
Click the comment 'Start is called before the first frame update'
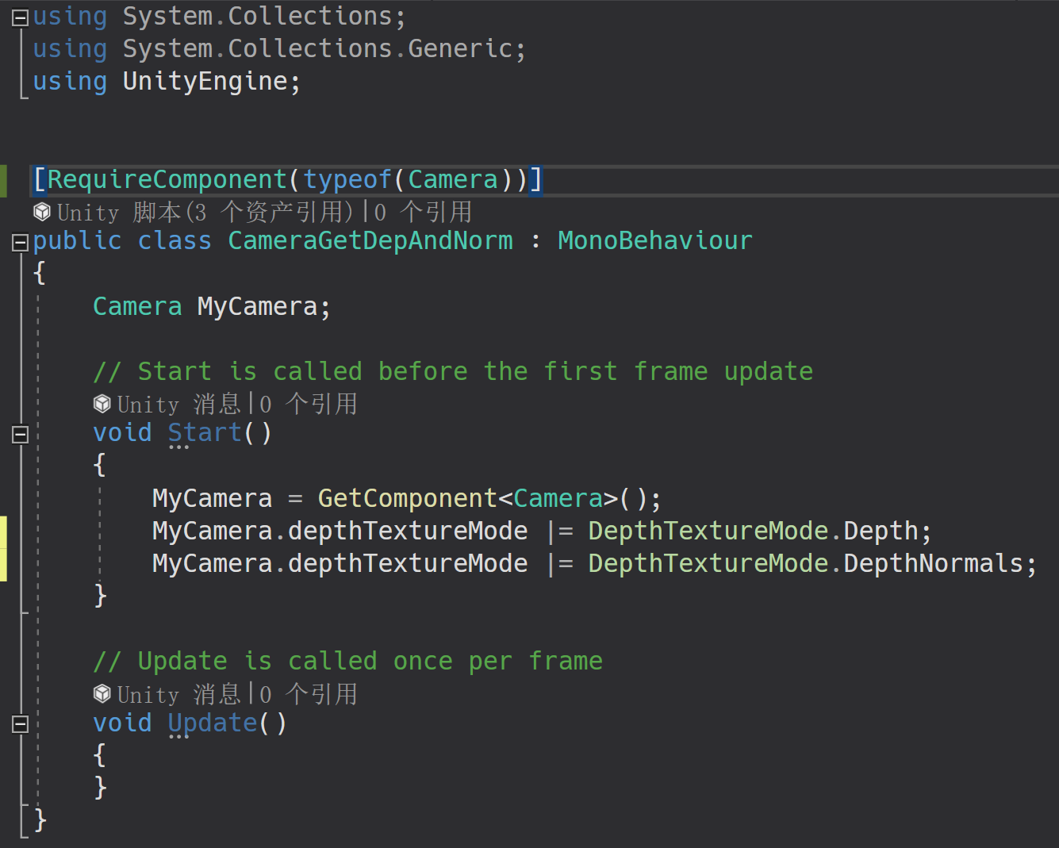click(453, 371)
